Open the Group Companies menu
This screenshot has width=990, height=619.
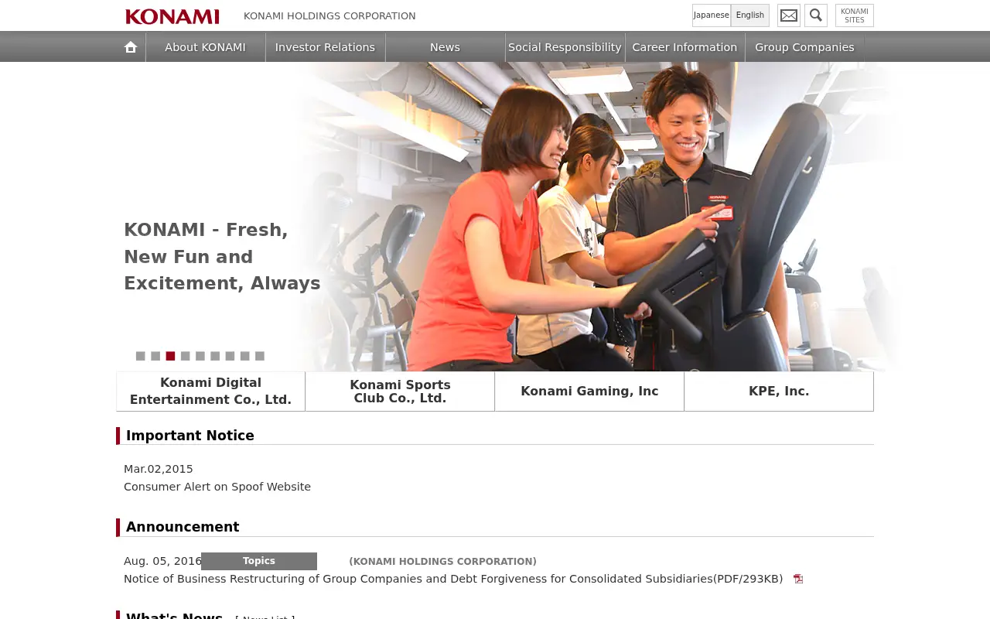pyautogui.click(x=804, y=47)
